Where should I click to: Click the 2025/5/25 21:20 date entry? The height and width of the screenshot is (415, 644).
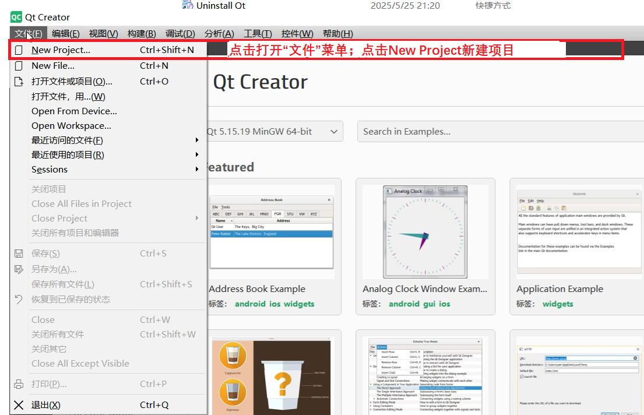pos(405,5)
